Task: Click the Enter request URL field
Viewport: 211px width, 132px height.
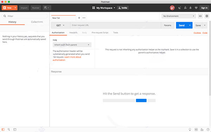Action: point(116,25)
